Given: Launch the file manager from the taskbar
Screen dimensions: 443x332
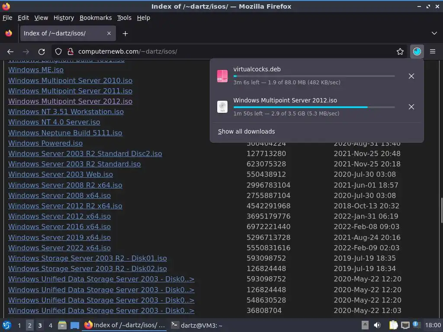Looking at the screenshot, I should (x=62, y=325).
